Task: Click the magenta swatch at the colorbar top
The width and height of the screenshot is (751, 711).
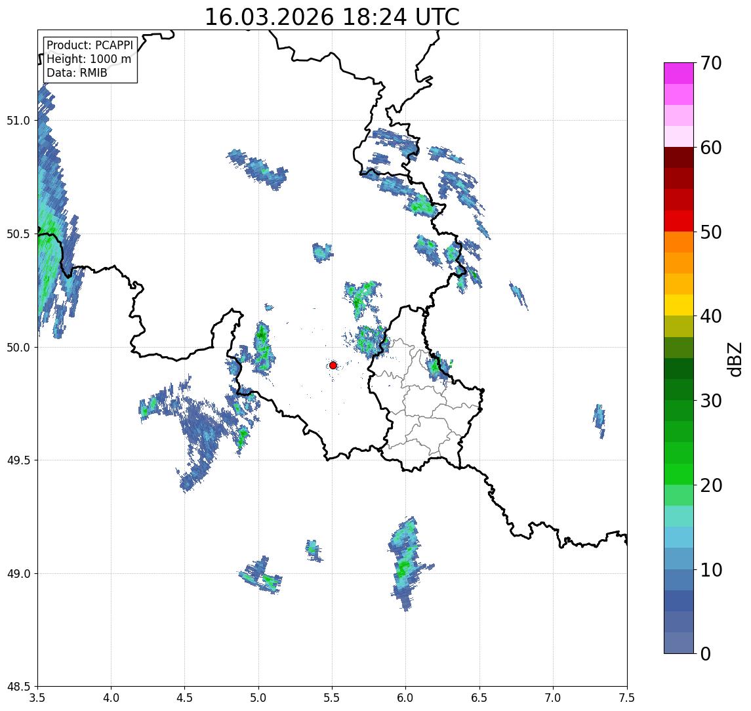Action: (679, 73)
